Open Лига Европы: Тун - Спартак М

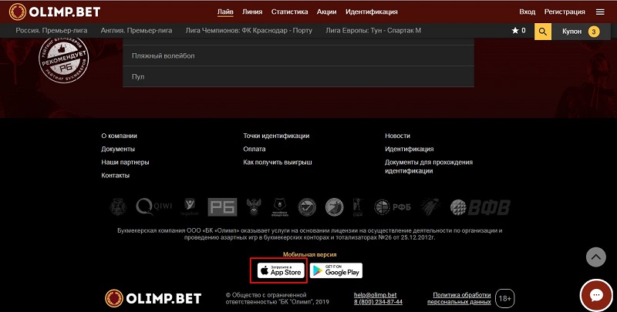[373, 30]
